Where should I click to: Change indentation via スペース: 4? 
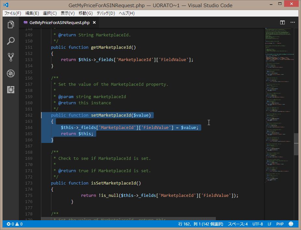238,224
